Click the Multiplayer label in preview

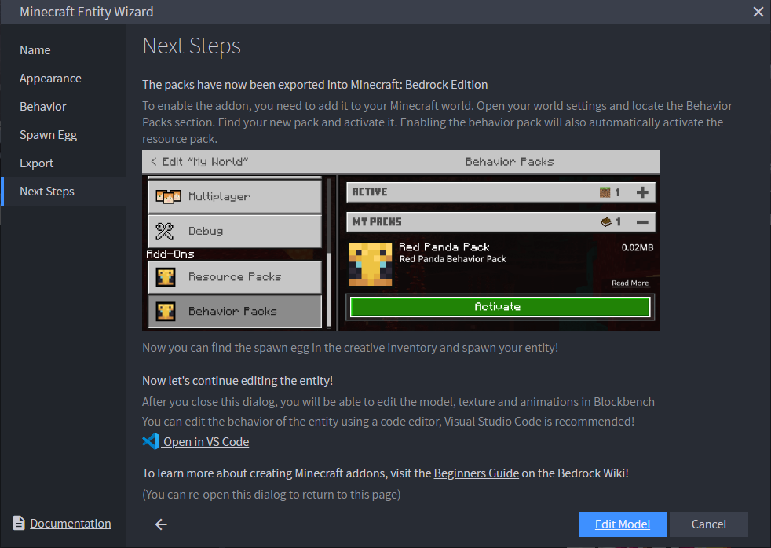[219, 196]
